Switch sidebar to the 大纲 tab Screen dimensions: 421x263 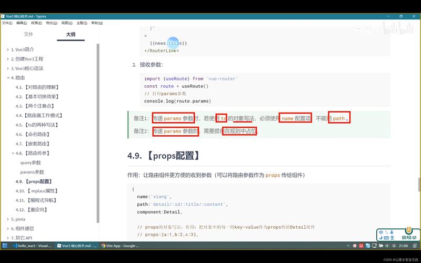71,34
